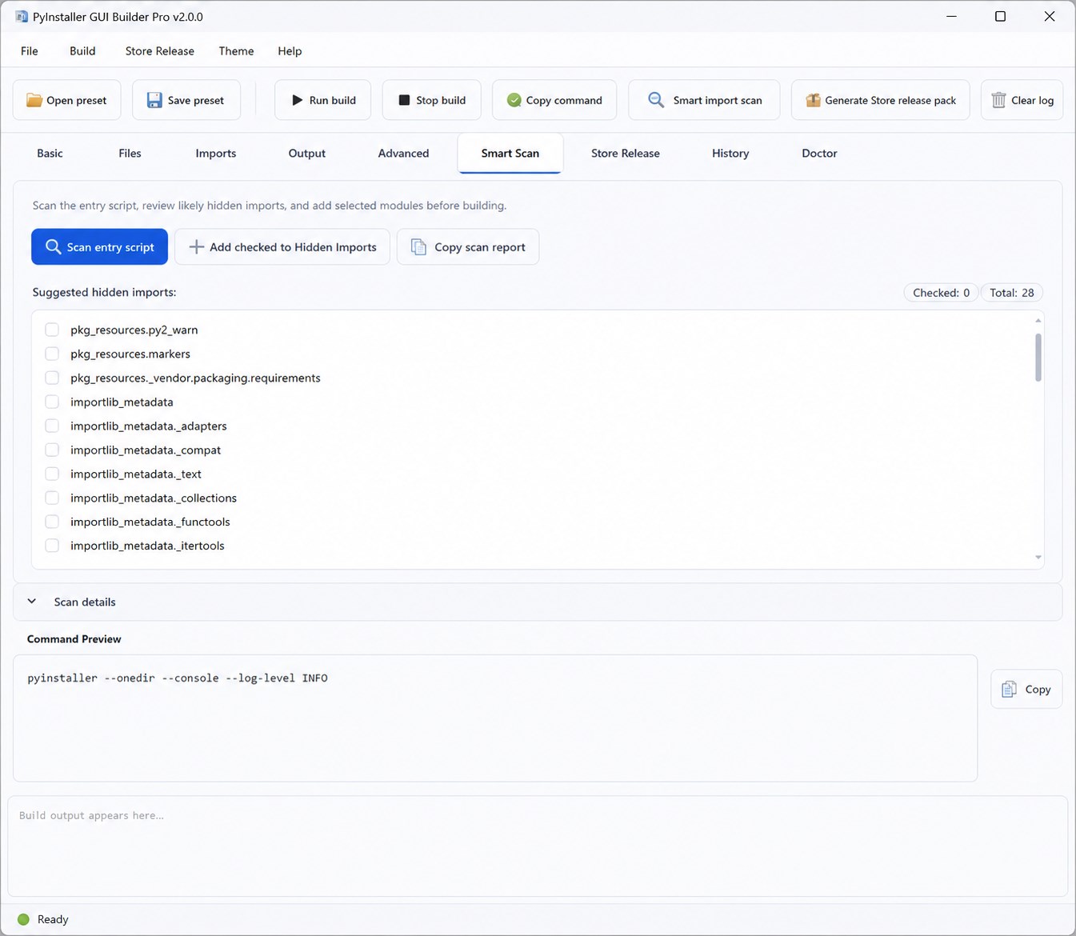Check pkg_resources.py2_warn checkbox
The image size is (1076, 936).
click(x=52, y=330)
